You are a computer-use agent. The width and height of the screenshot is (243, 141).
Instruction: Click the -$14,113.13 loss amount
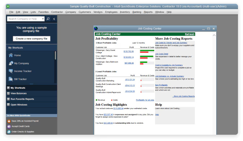point(130,85)
